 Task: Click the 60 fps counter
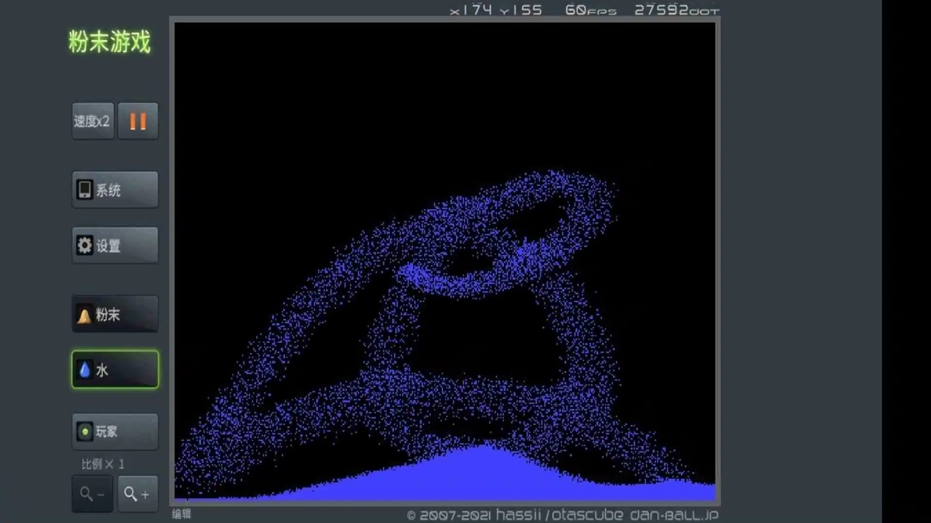point(590,10)
